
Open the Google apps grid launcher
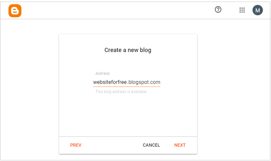click(242, 10)
